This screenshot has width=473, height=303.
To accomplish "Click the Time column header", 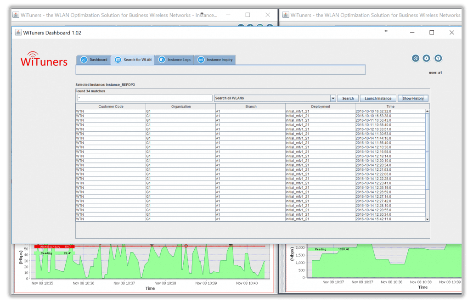I will (390, 107).
